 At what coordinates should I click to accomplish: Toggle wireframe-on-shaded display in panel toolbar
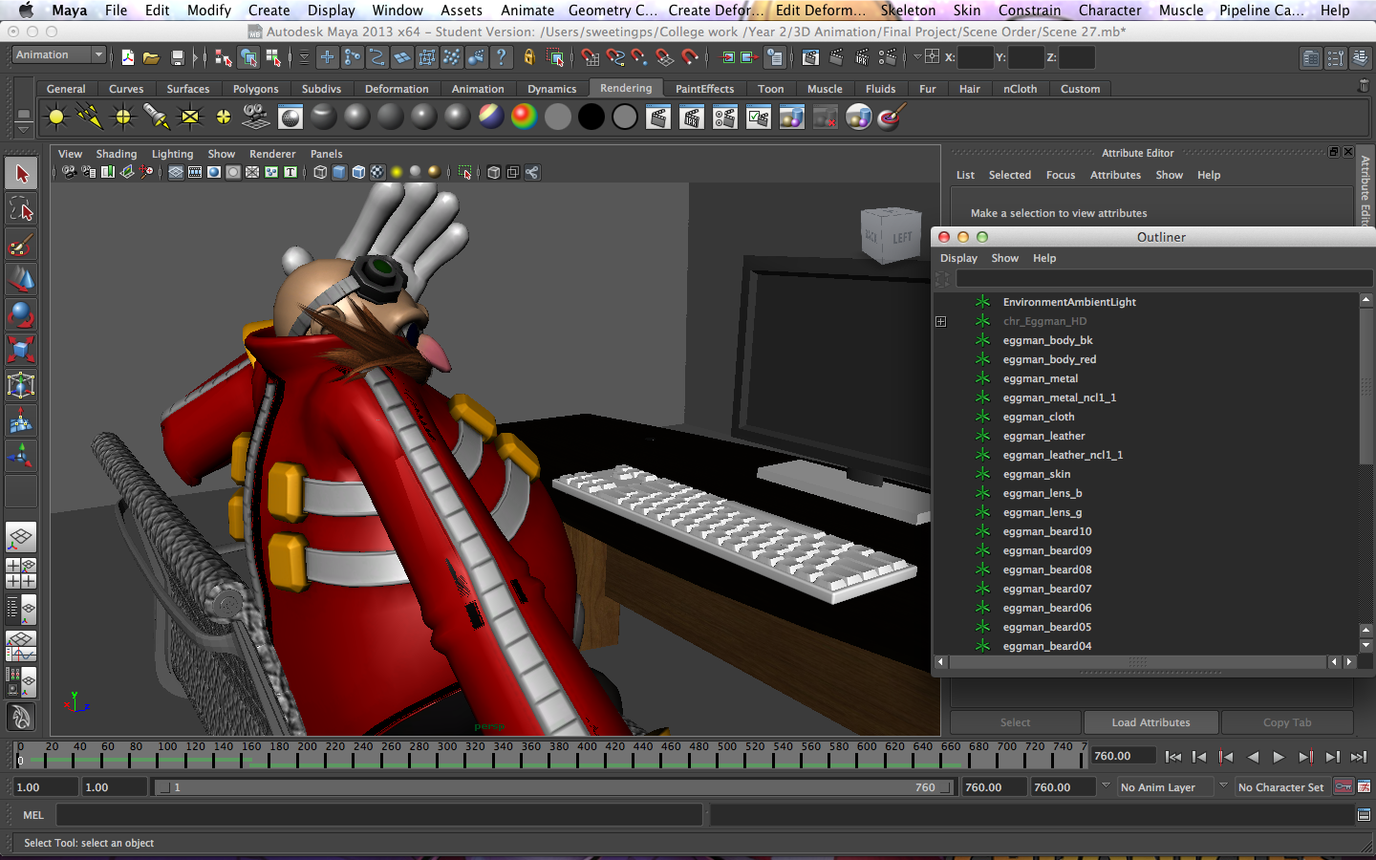tap(358, 173)
